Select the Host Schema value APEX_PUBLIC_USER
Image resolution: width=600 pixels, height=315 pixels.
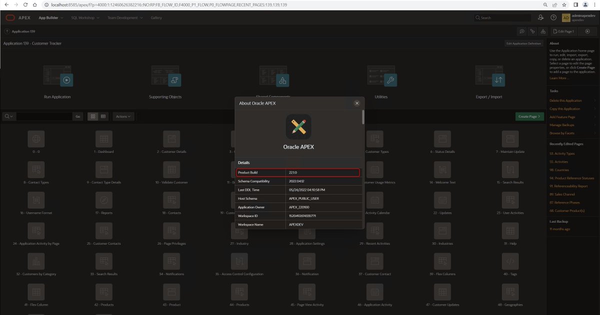(x=304, y=199)
